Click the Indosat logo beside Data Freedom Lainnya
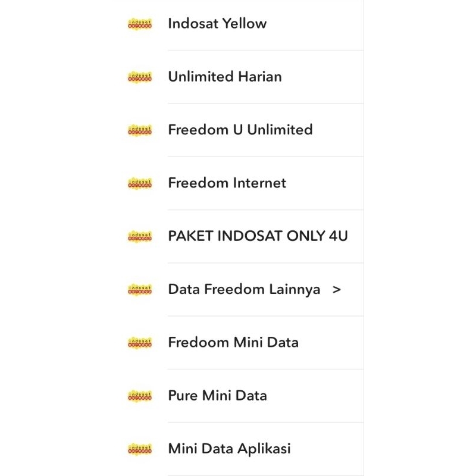The width and height of the screenshot is (476, 476). coord(139,289)
